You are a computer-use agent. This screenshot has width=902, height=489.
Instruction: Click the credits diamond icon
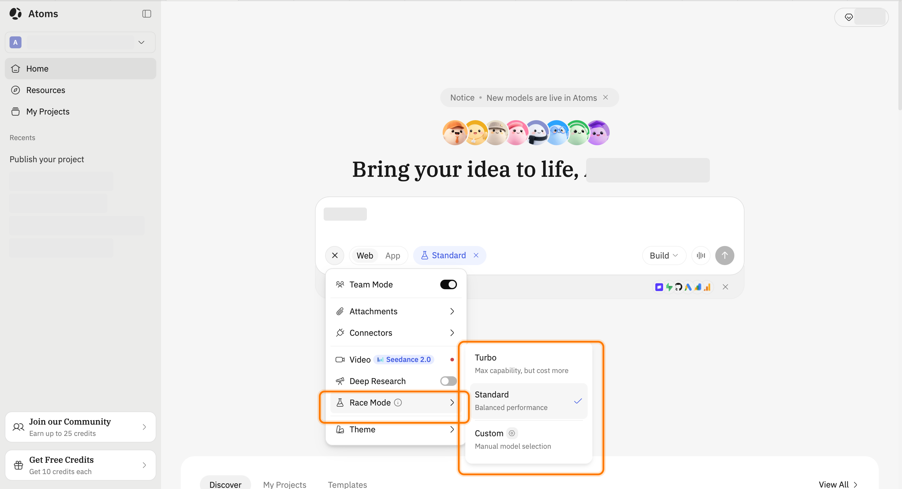coord(848,17)
